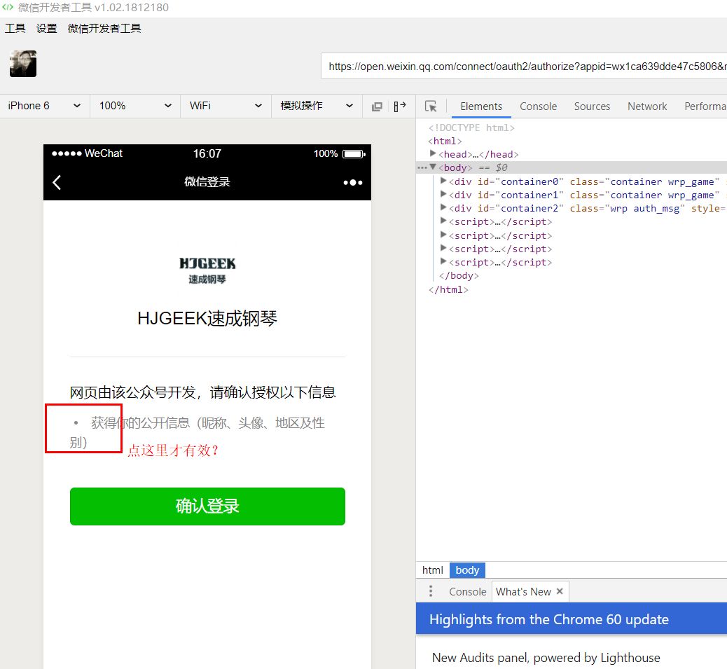Viewport: 727px width, 669px height.
Task: Open the 工具 menu
Action: tap(15, 29)
